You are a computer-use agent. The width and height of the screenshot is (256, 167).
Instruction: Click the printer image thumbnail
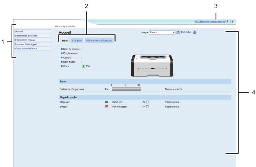[152, 65]
